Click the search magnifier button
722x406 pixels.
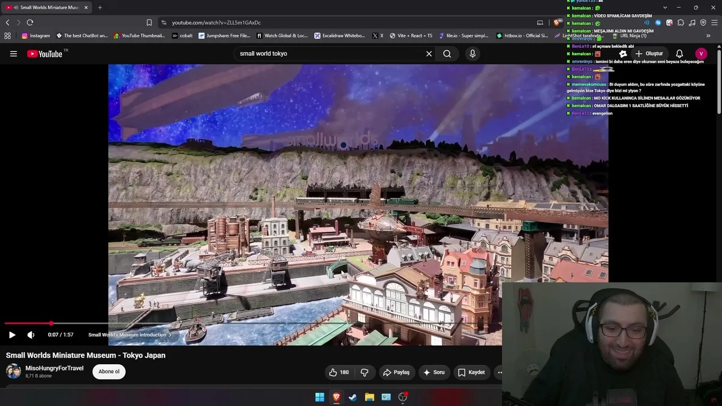point(447,54)
